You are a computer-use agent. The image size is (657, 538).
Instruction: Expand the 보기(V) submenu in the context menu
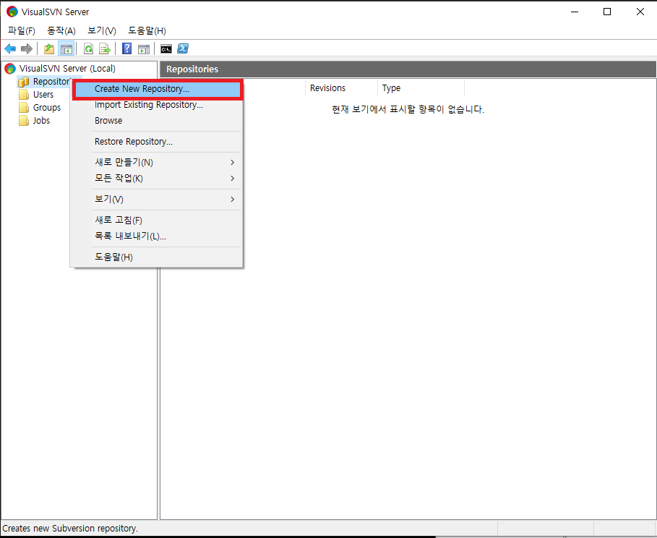(157, 199)
